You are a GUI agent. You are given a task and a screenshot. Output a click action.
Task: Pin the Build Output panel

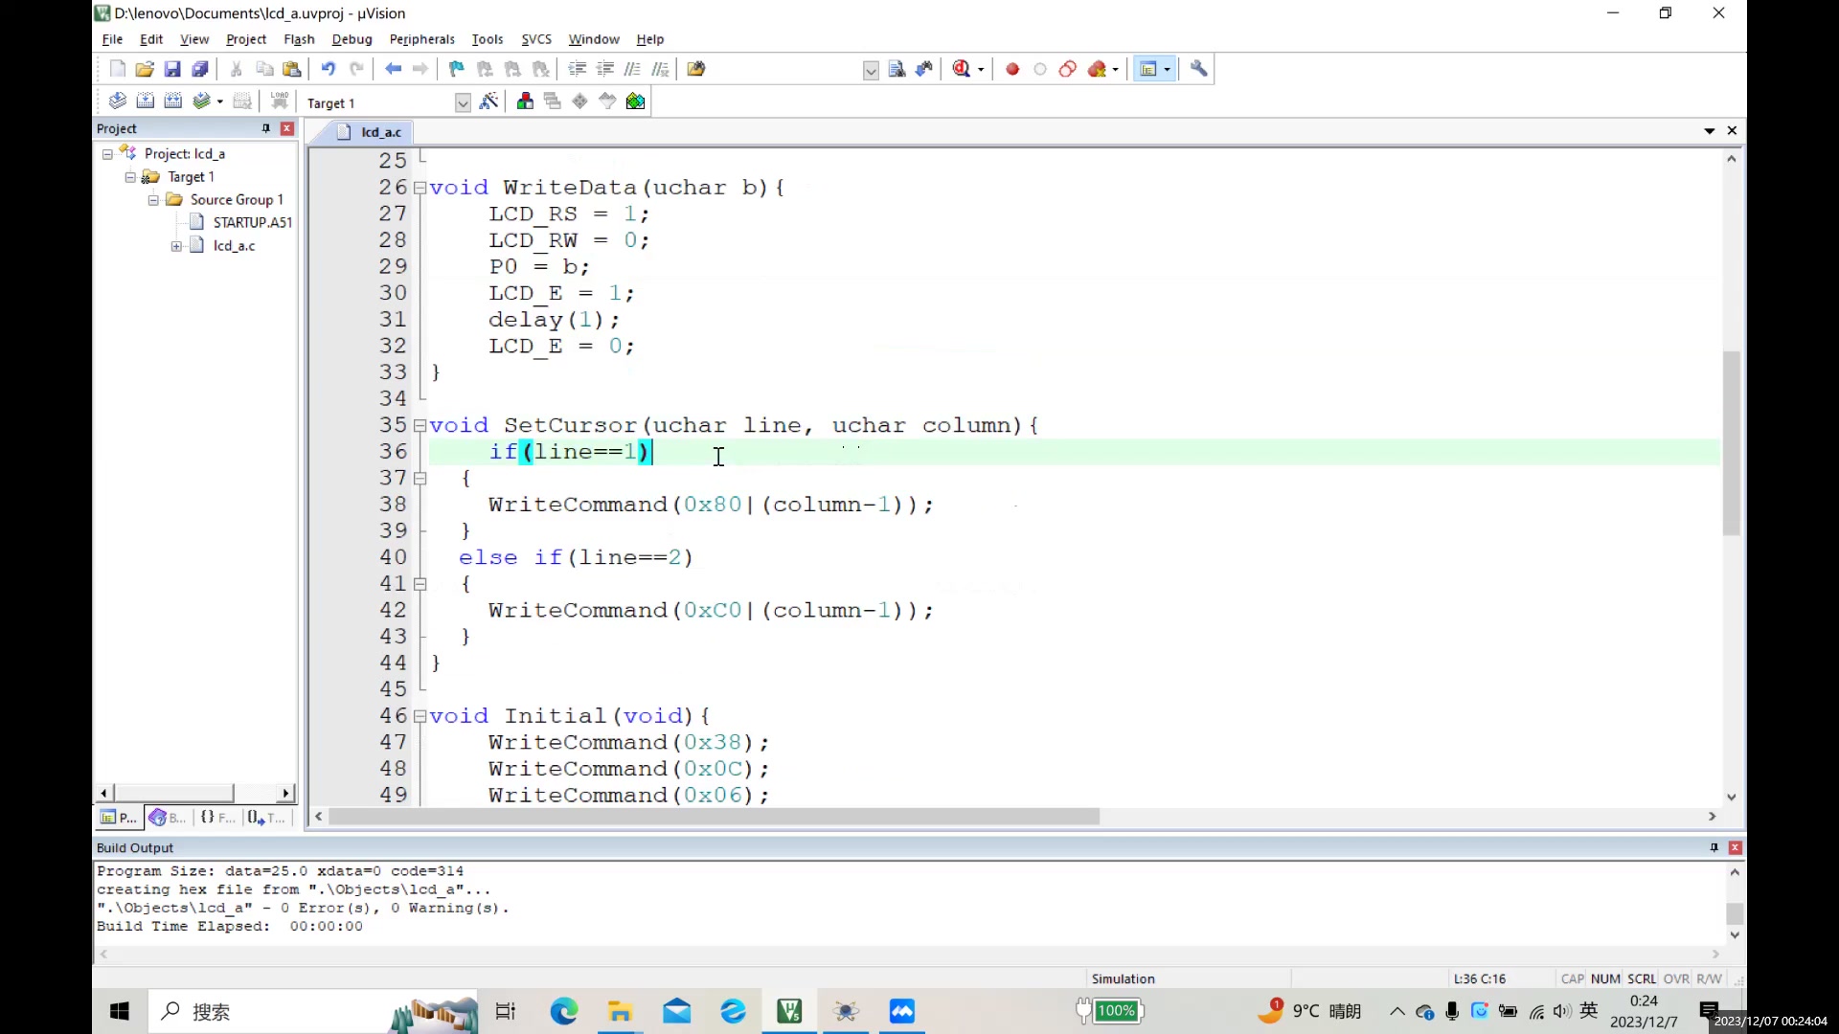(1714, 848)
